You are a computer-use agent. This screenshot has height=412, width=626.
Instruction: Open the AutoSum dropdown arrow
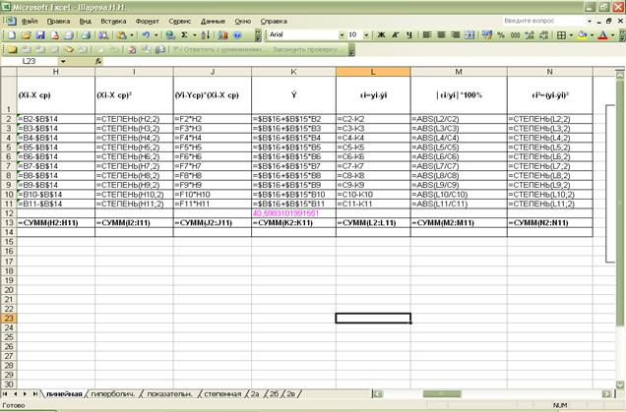195,35
